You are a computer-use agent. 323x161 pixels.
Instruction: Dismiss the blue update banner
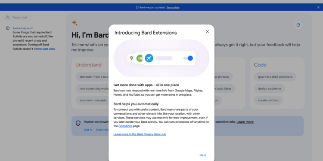click(318, 7)
